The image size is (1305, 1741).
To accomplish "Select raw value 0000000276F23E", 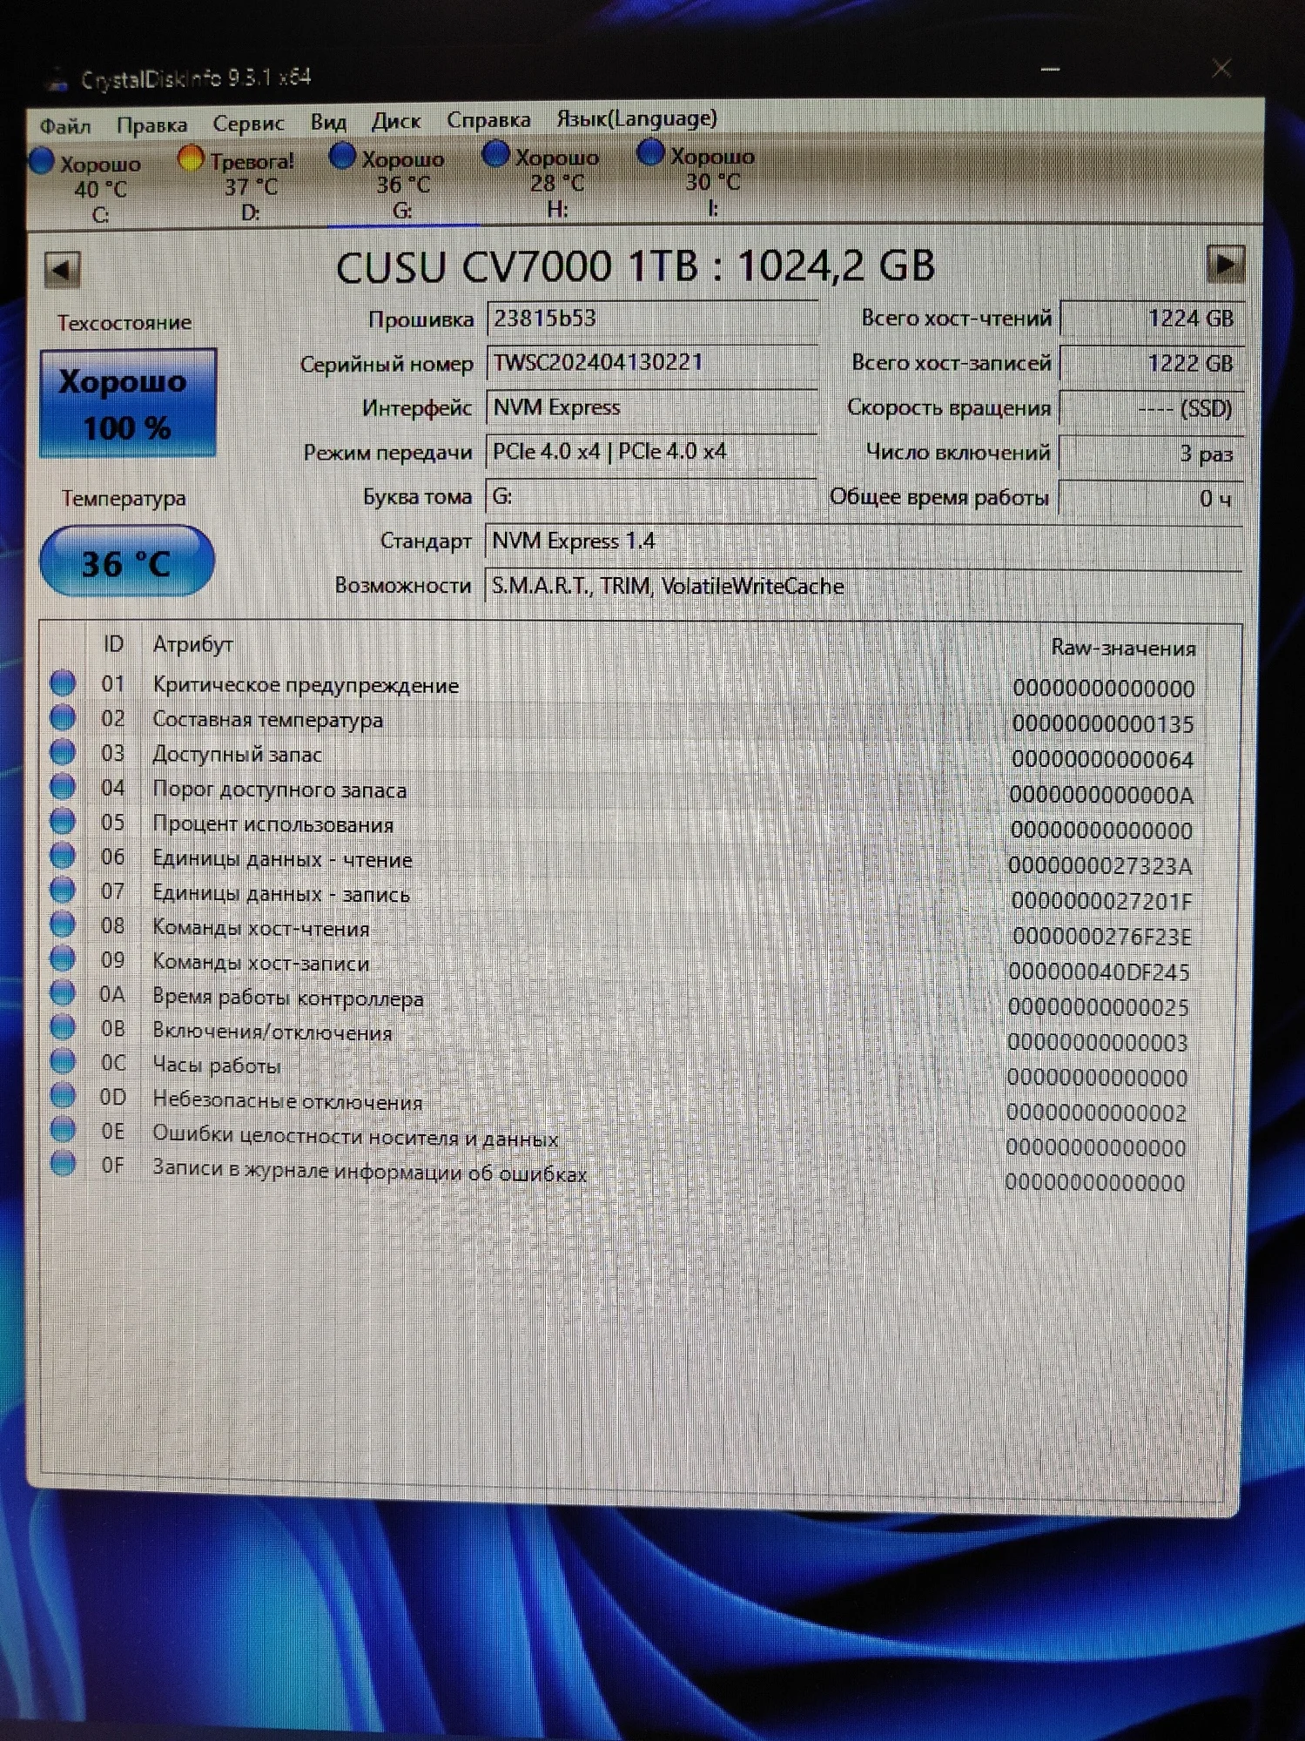I will click(1101, 937).
